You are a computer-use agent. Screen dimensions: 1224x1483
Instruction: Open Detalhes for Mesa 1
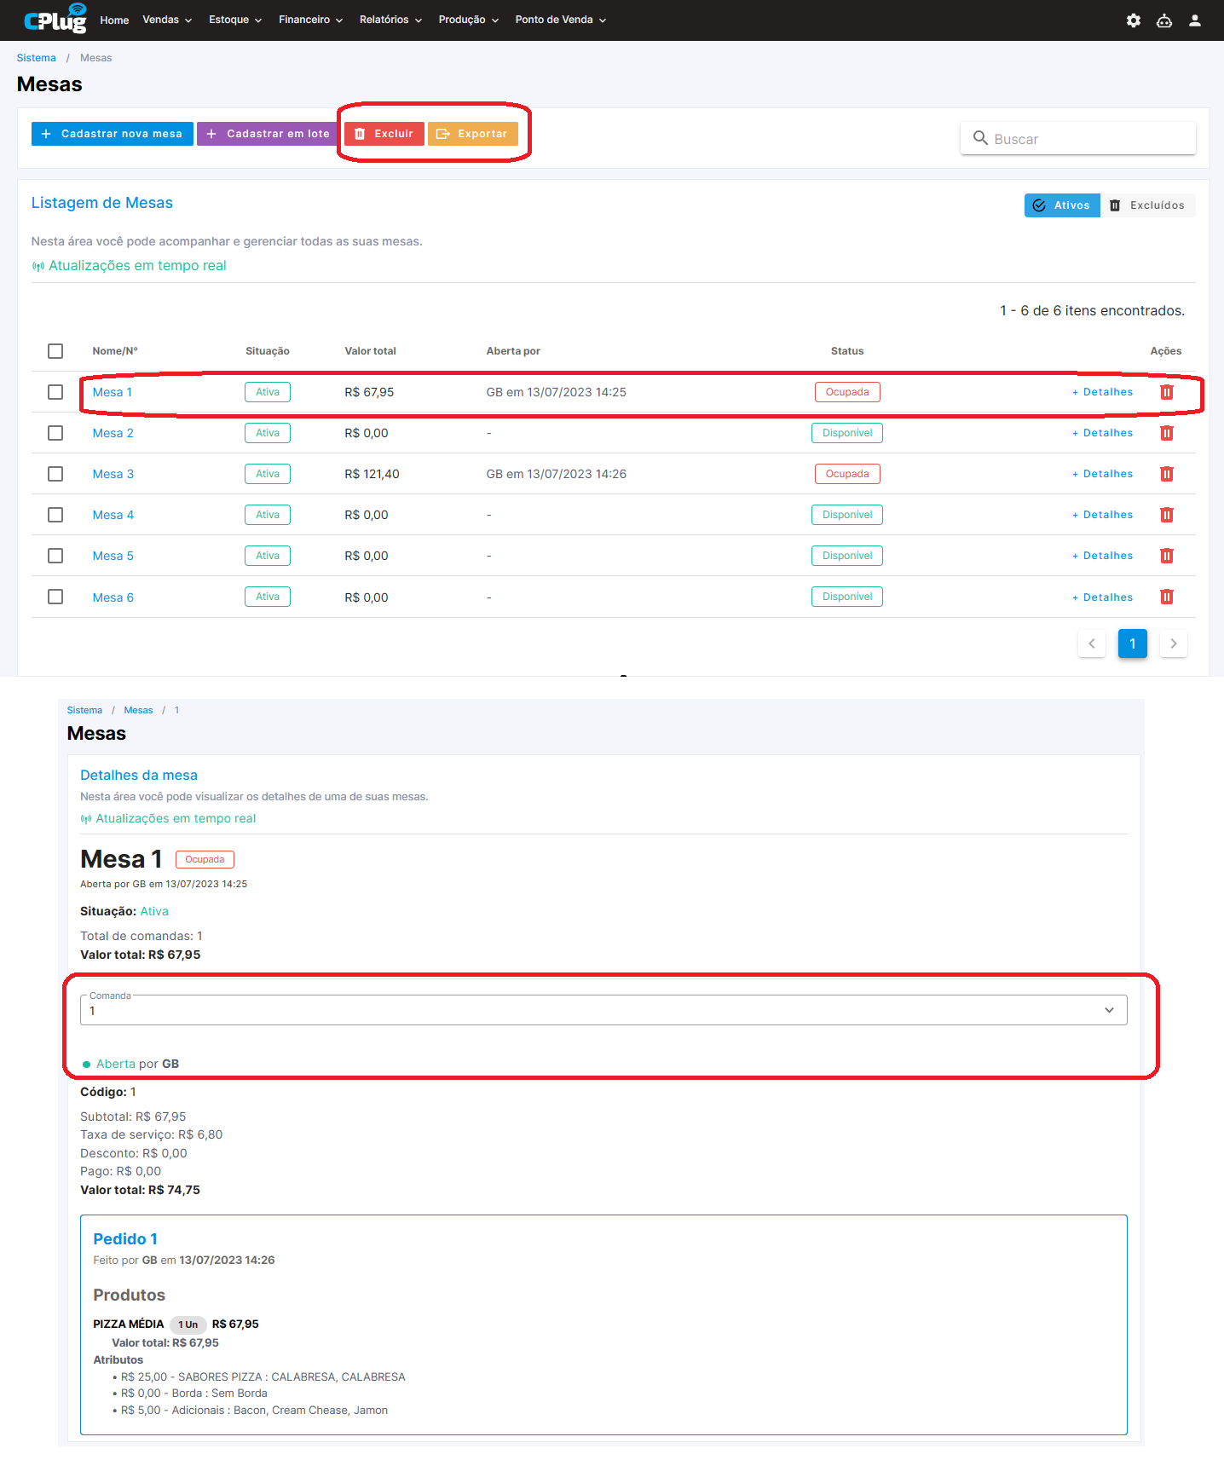coord(1102,392)
